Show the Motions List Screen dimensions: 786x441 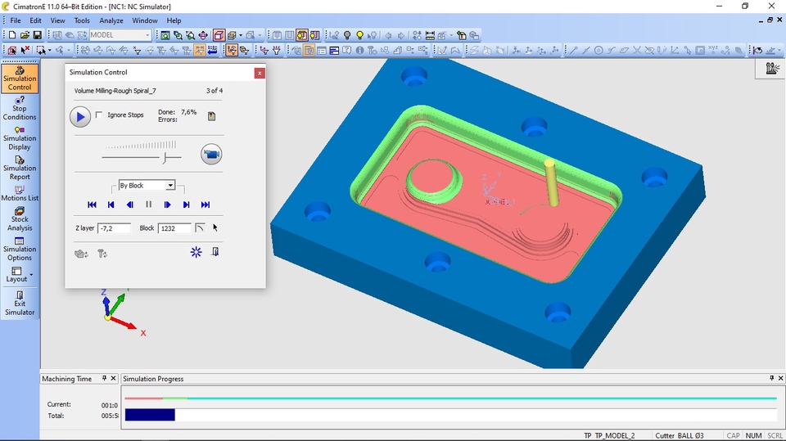20,193
